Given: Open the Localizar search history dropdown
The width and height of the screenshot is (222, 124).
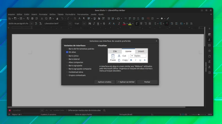Looking at the screenshot, I should tap(42, 111).
